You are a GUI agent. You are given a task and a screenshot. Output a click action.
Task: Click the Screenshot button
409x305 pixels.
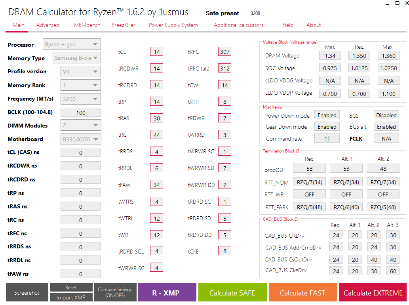click(x=27, y=292)
